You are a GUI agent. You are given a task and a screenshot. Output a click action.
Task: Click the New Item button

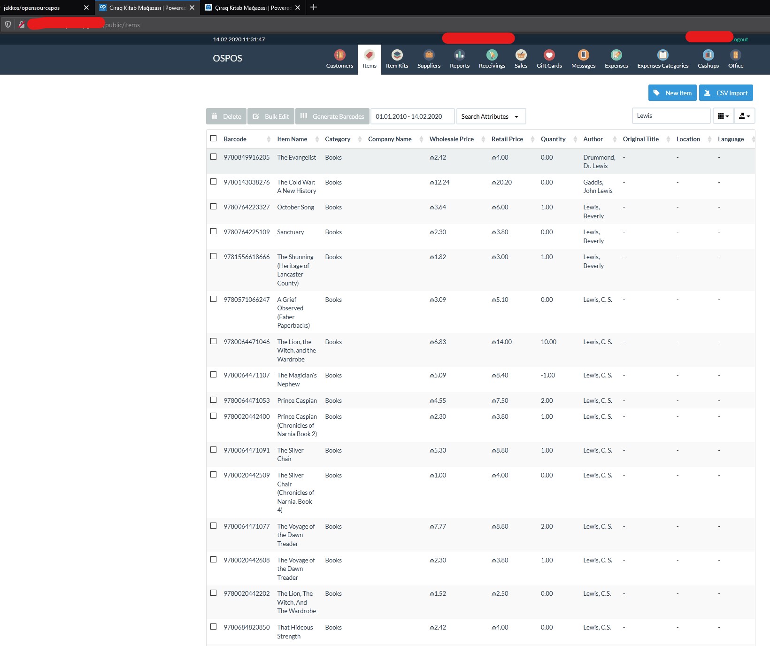(672, 93)
